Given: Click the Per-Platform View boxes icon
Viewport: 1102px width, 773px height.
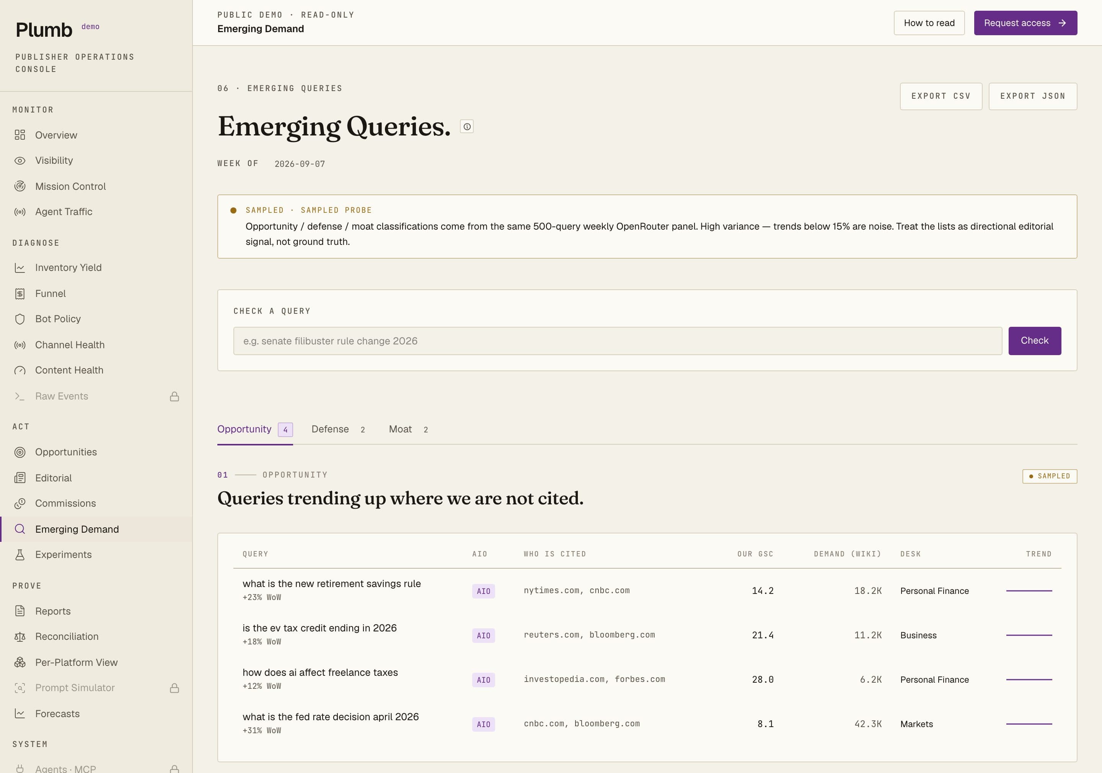Looking at the screenshot, I should pos(20,662).
